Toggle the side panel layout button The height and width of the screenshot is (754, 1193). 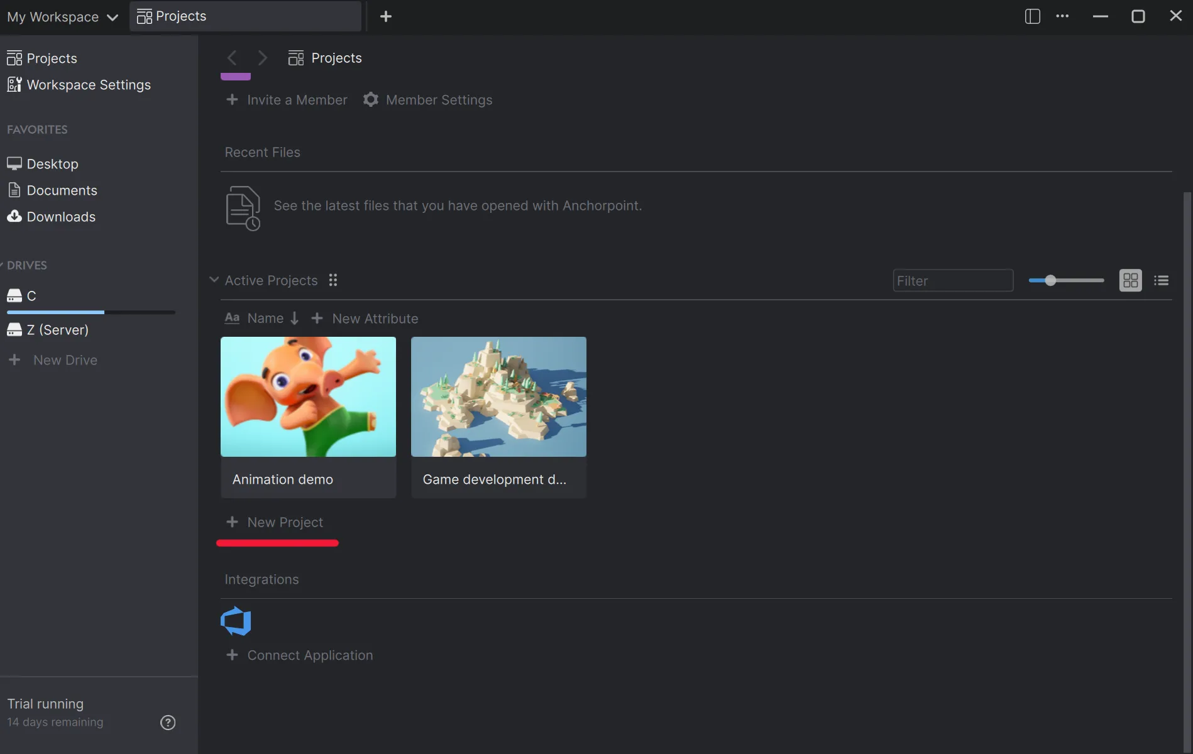pos(1031,16)
